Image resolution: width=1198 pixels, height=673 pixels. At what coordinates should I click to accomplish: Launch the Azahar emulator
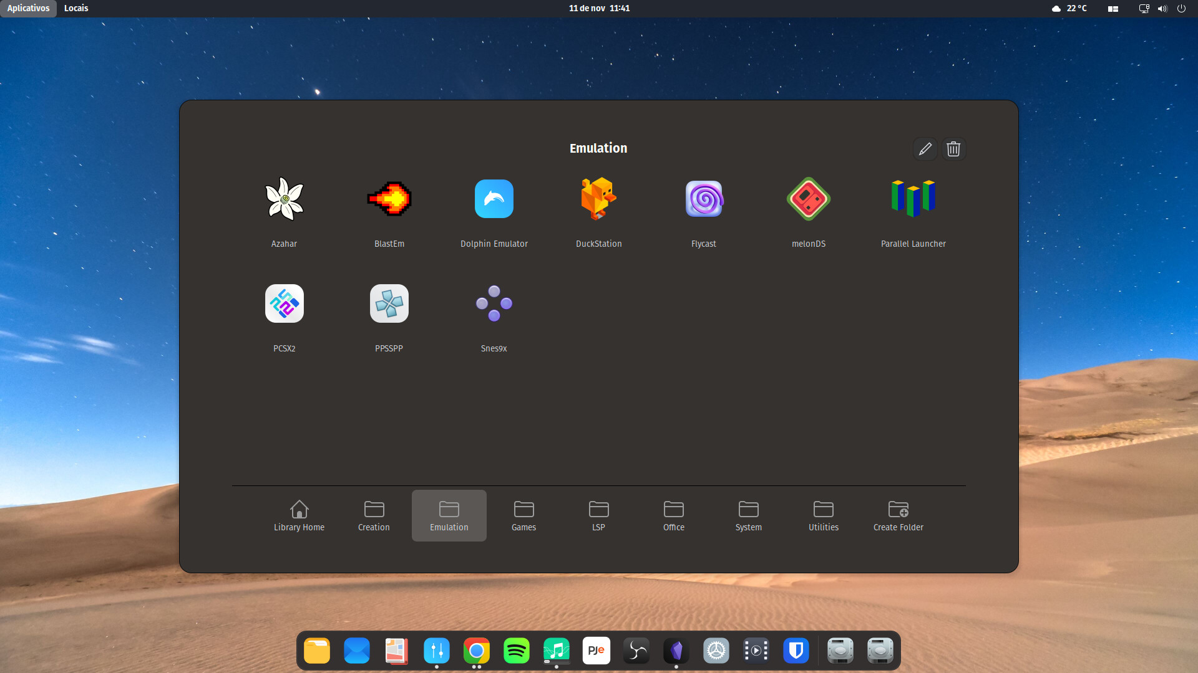tap(285, 199)
